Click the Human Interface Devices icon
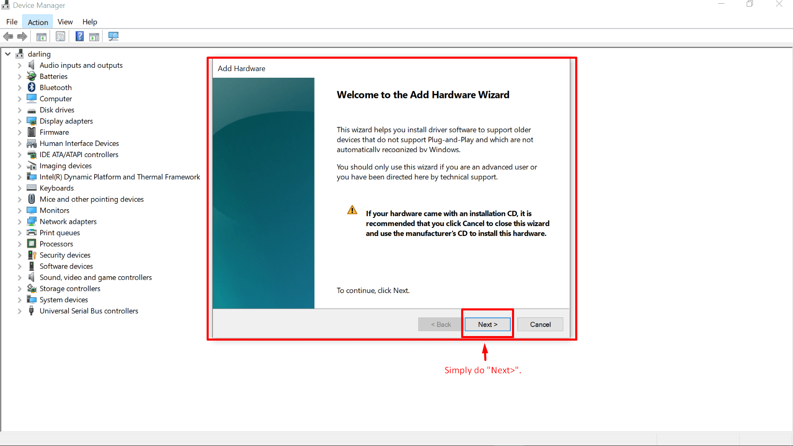The height and width of the screenshot is (446, 793). tap(31, 143)
